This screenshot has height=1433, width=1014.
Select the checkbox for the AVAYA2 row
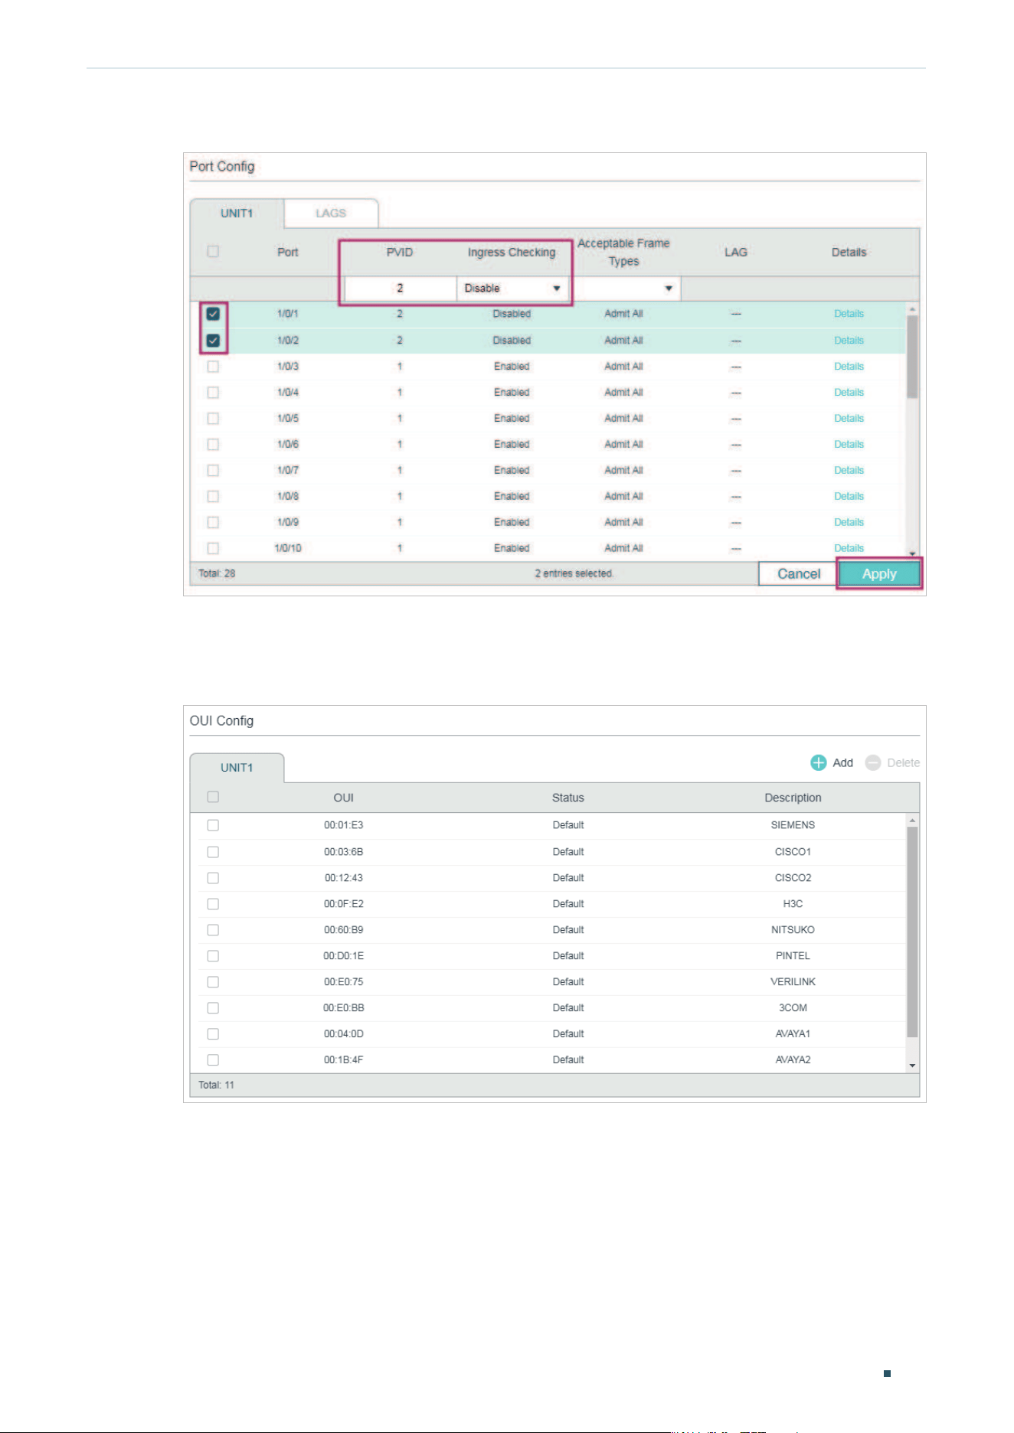point(213,1060)
